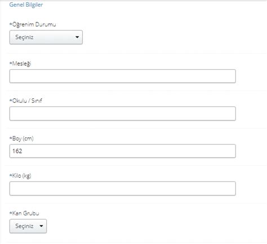Click the Seçiniz text under Öğrenim Durumu

point(24,37)
